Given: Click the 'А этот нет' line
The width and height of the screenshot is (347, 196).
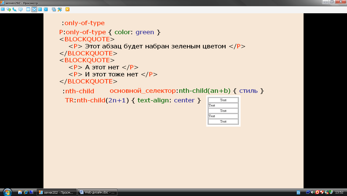Looking at the screenshot, I should click(x=102, y=67).
